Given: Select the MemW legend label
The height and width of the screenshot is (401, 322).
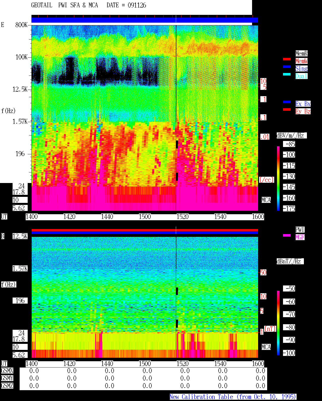Looking at the screenshot, I should click(301, 61).
